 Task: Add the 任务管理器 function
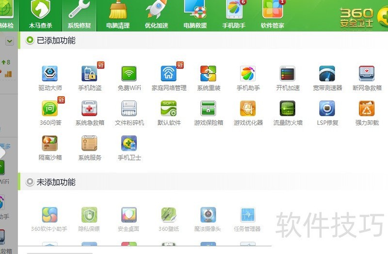pyautogui.click(x=247, y=220)
